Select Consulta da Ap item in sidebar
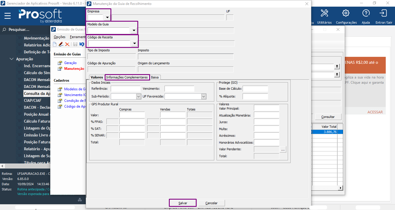 (37, 93)
